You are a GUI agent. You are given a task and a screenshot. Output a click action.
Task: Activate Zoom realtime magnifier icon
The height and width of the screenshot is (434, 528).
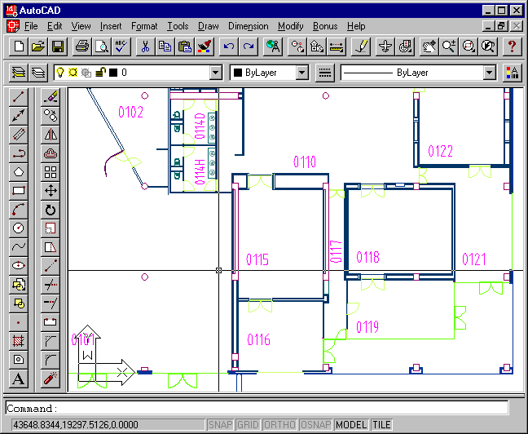448,46
